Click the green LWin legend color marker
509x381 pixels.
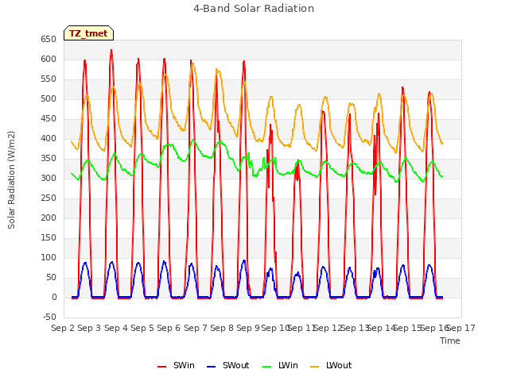coord(267,367)
